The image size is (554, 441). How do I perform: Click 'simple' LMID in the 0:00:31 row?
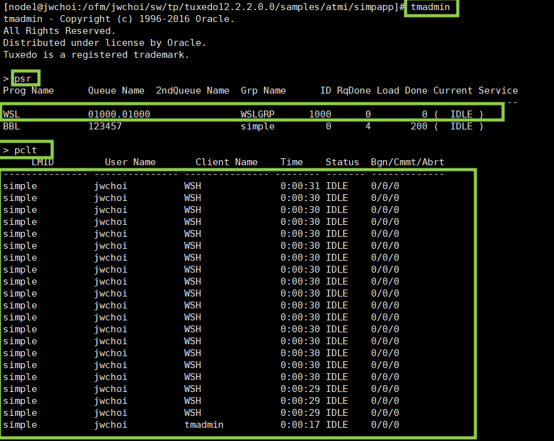tap(20, 186)
